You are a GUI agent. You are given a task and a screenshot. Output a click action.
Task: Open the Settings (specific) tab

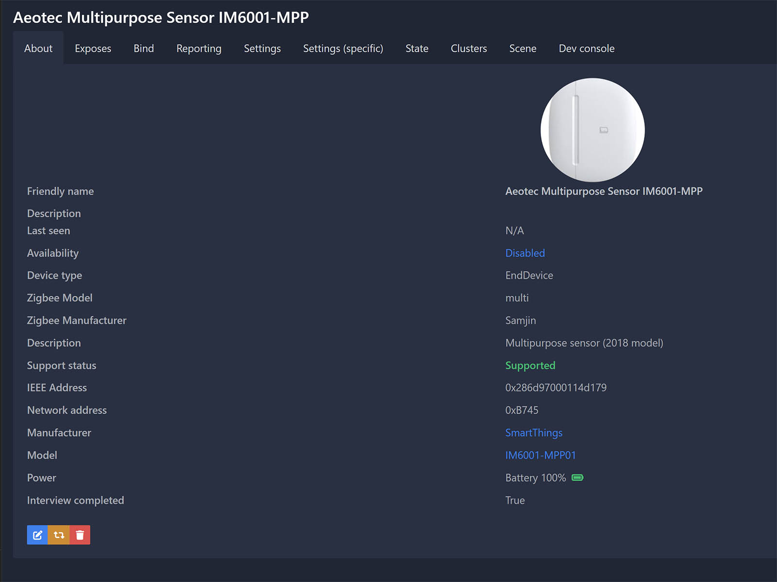(343, 48)
